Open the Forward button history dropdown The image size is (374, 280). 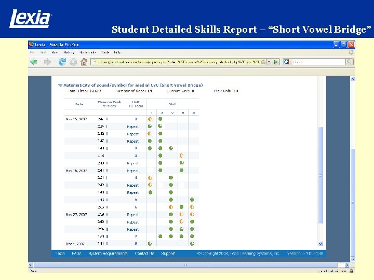coord(55,62)
